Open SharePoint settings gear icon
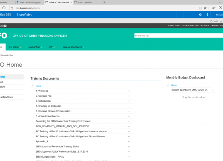223x161 pixels. pyautogui.click(x=201, y=15)
